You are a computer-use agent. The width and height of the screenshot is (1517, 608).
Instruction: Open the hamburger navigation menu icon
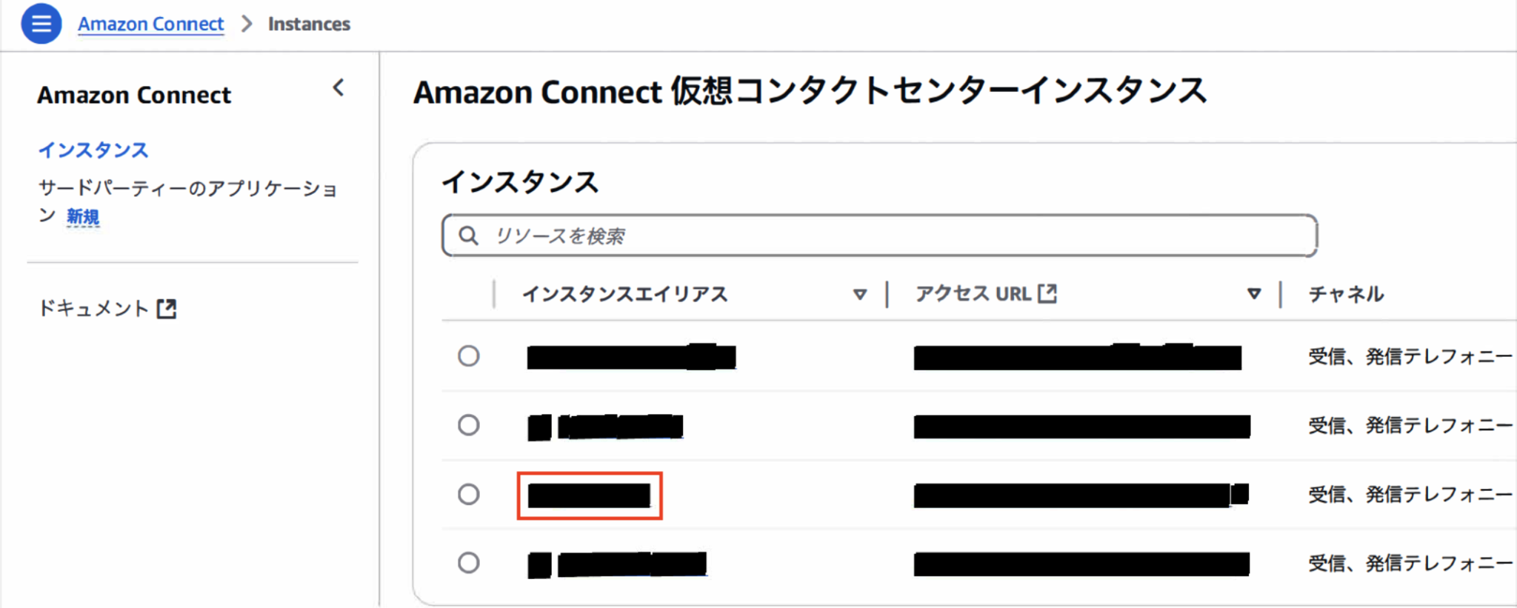coord(41,23)
